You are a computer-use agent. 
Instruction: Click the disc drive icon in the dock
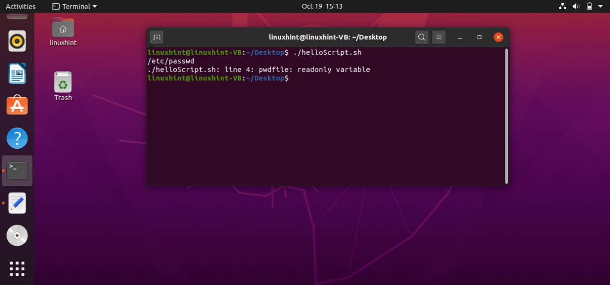[17, 235]
